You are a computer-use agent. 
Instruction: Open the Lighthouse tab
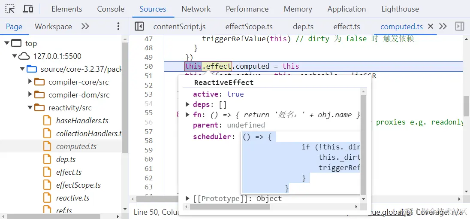tap(400, 9)
